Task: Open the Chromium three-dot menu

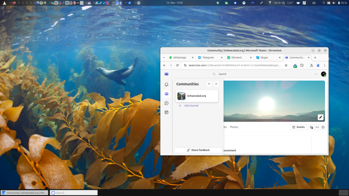Action: pyautogui.click(x=325, y=65)
